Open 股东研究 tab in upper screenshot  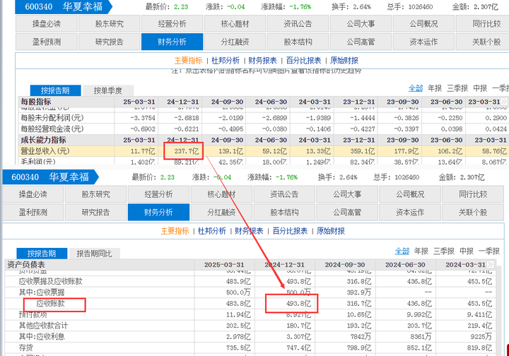pyautogui.click(x=110, y=24)
